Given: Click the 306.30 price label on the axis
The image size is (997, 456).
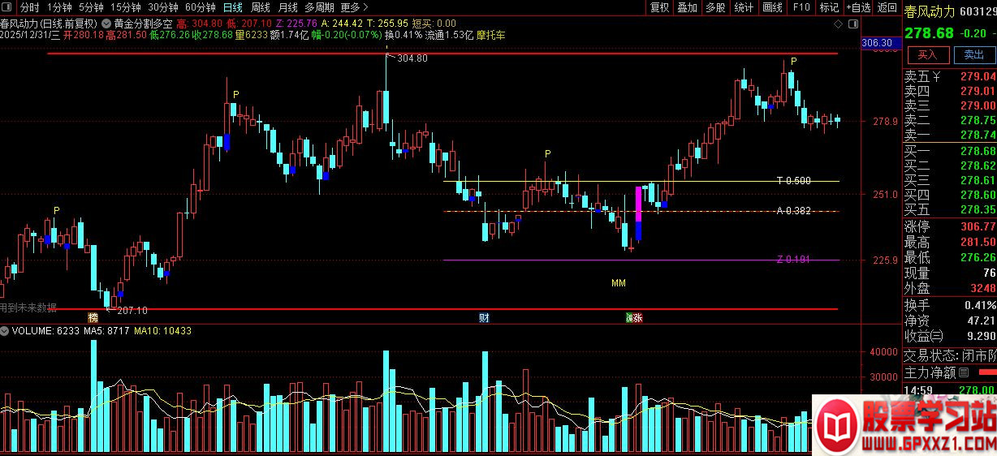Looking at the screenshot, I should pos(877,42).
